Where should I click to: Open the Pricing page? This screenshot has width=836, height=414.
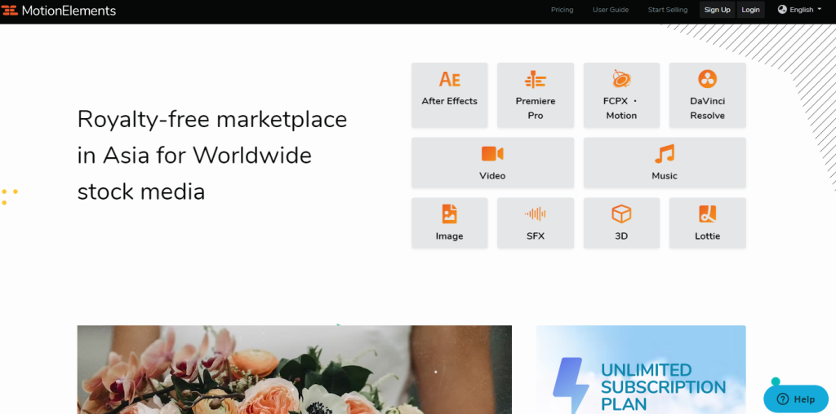(x=562, y=10)
